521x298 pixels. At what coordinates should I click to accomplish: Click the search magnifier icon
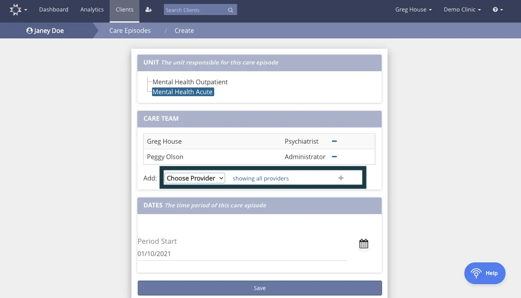pos(230,9)
